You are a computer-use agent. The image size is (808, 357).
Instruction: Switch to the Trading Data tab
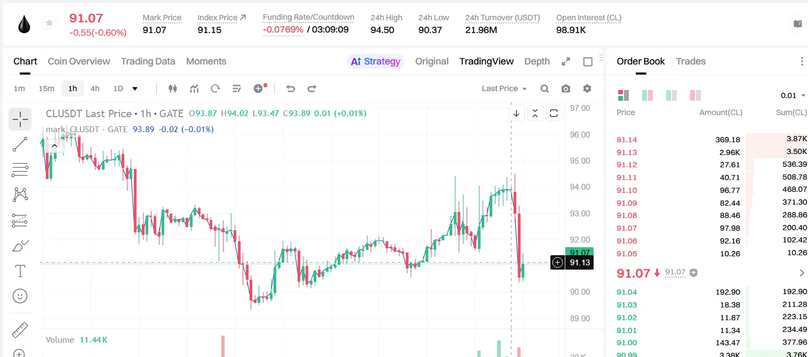click(148, 61)
